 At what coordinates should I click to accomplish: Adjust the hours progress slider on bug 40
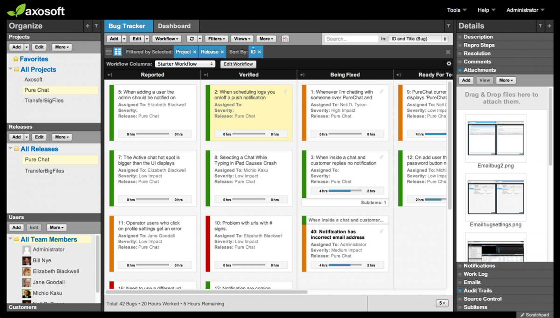(x=345, y=264)
